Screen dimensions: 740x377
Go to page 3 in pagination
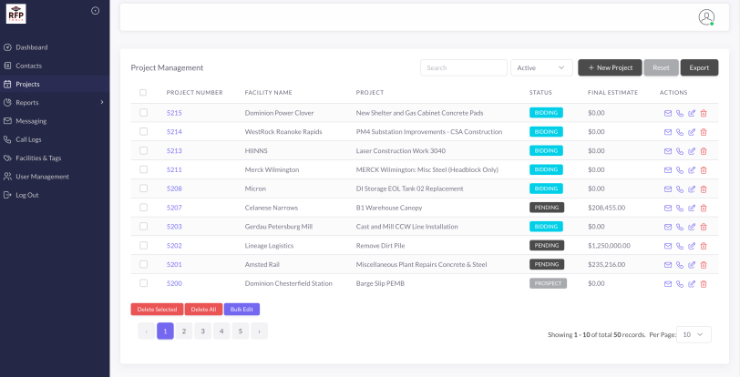pyautogui.click(x=203, y=331)
